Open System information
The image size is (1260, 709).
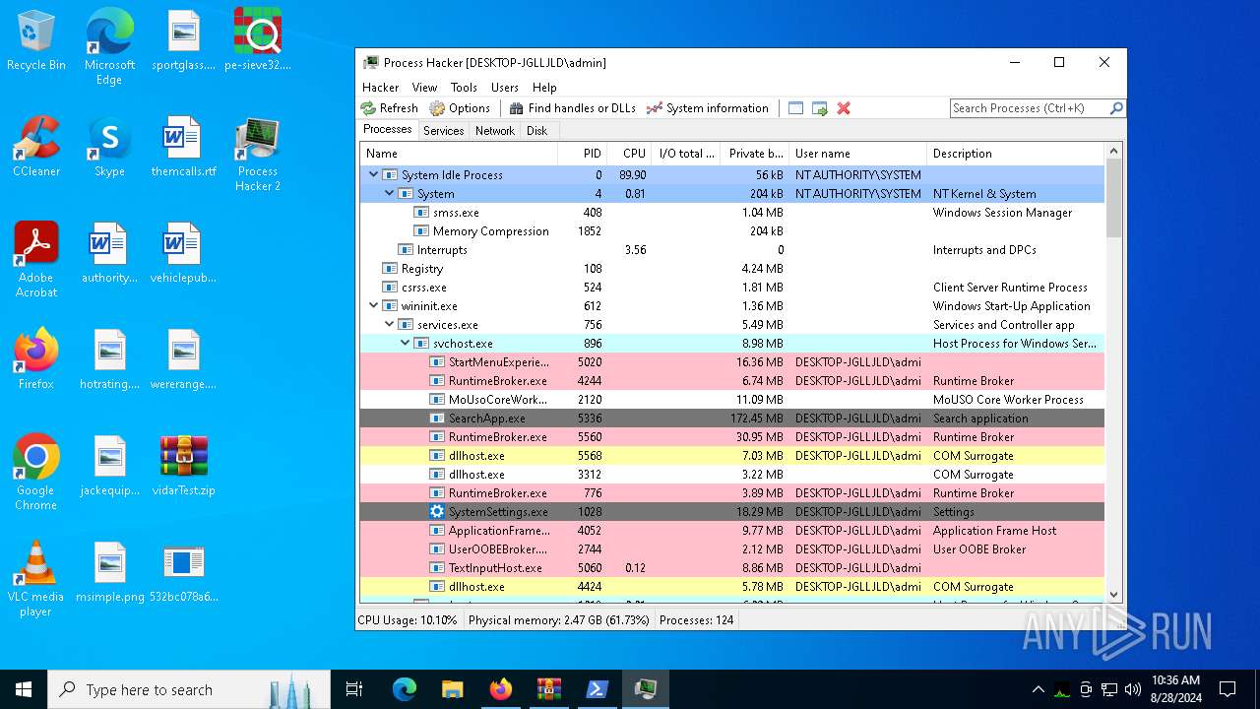tap(708, 108)
